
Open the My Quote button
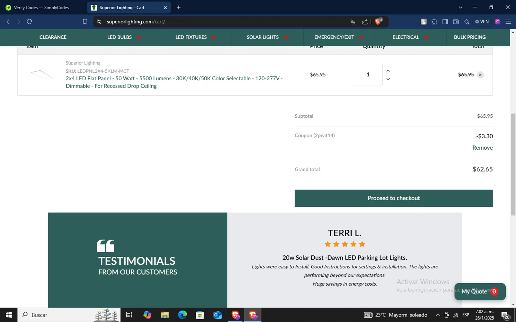pos(480,291)
